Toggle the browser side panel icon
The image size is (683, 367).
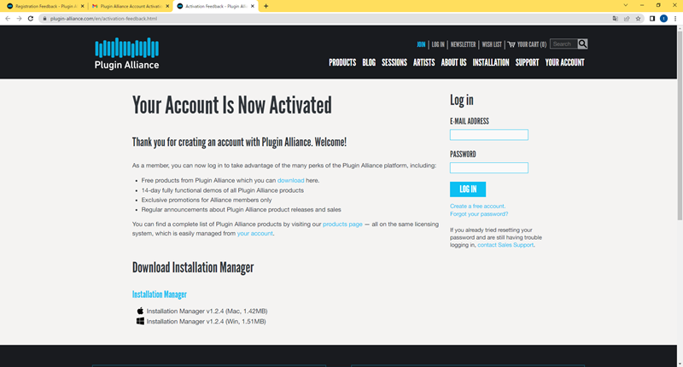[x=652, y=19]
